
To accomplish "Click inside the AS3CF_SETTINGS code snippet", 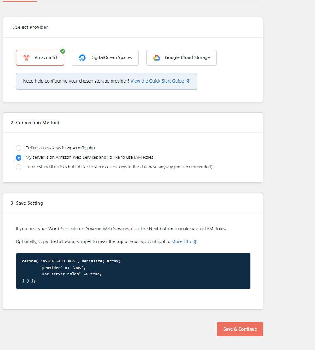I will (132, 270).
